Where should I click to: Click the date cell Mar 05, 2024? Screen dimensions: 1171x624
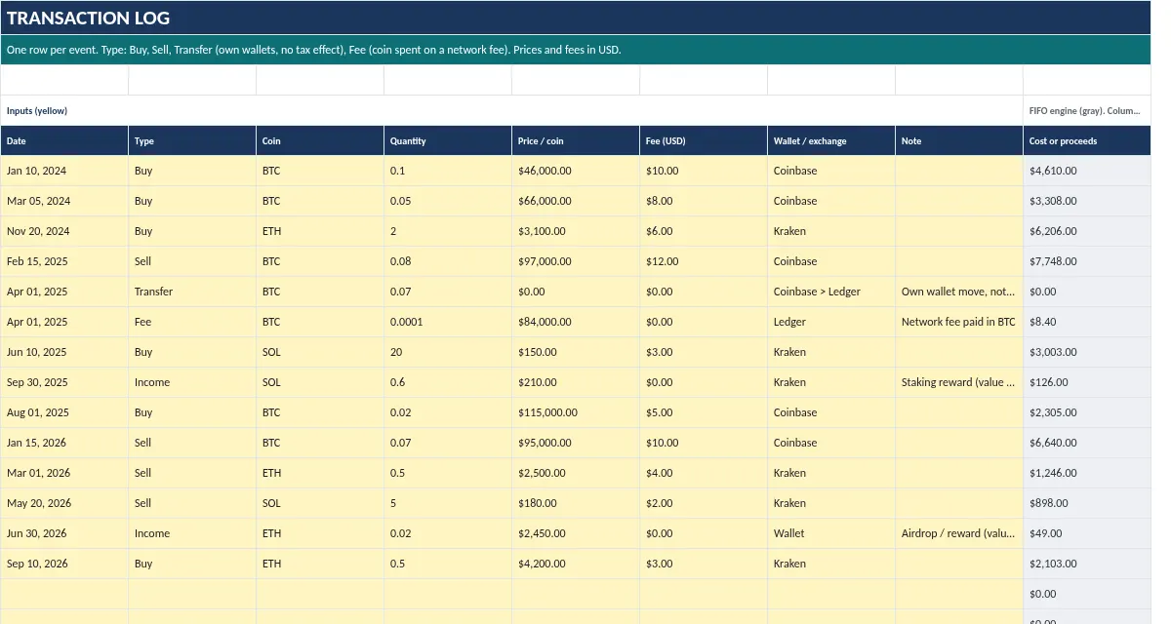tap(64, 201)
